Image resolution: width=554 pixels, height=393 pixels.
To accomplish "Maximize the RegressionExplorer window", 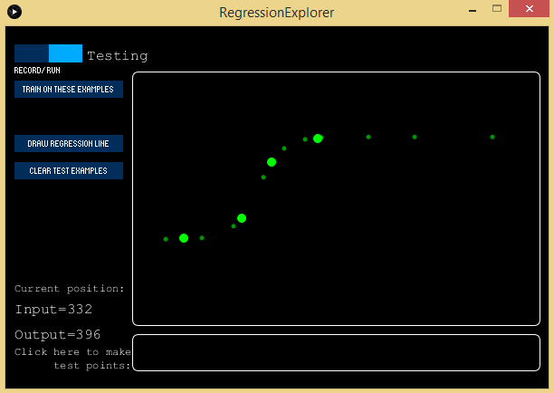I will coord(497,8).
